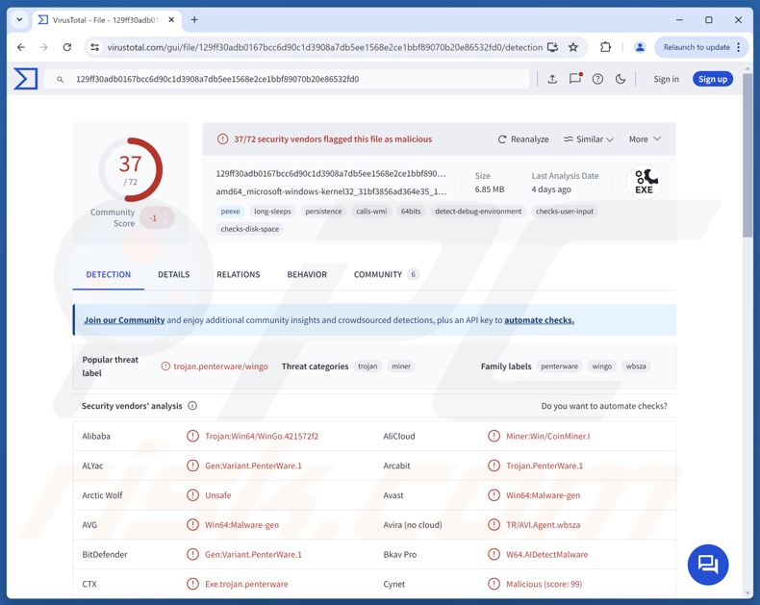Click Join our Community link
Viewport: 760px width, 605px height.
(124, 320)
